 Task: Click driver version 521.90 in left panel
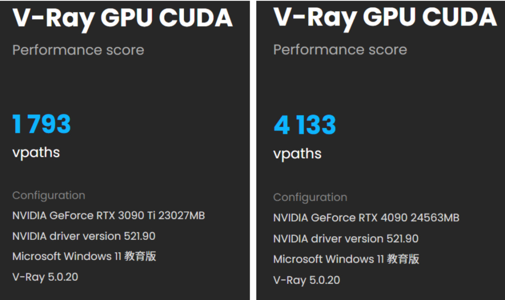(x=84, y=236)
